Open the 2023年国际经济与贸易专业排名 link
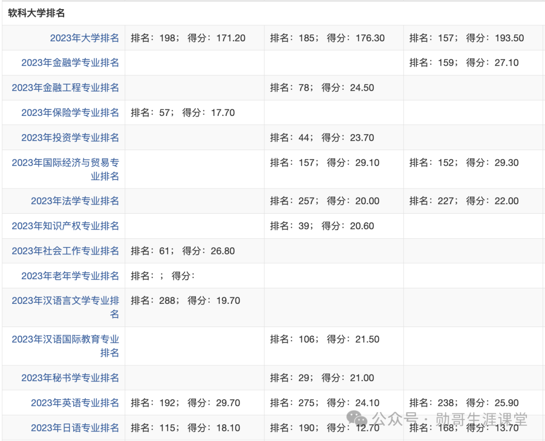 [65, 169]
